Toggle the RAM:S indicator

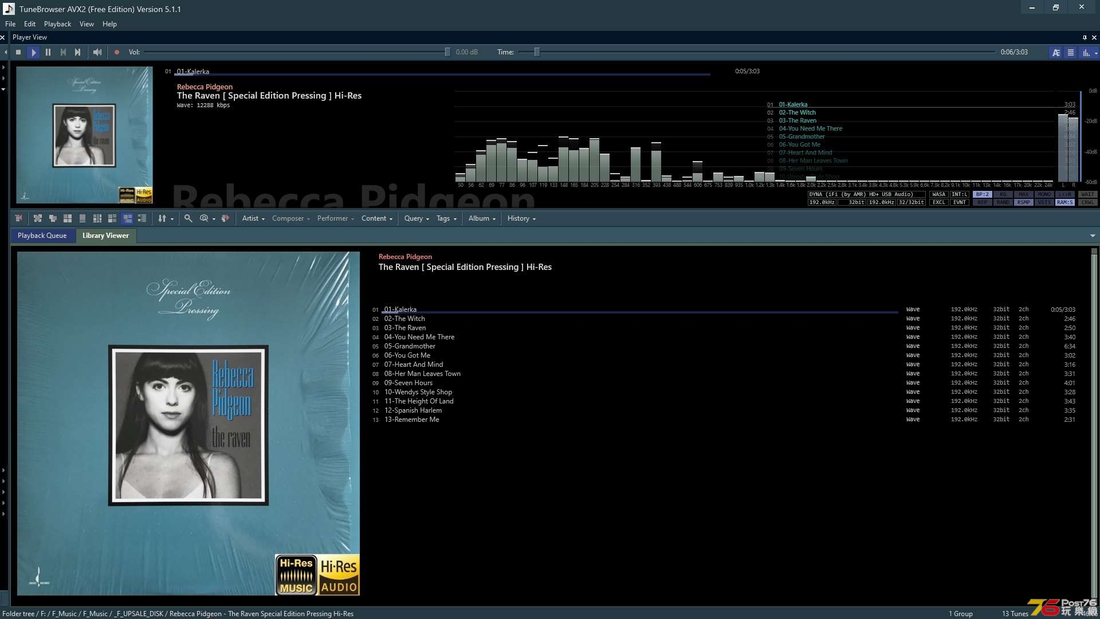pyautogui.click(x=1065, y=202)
